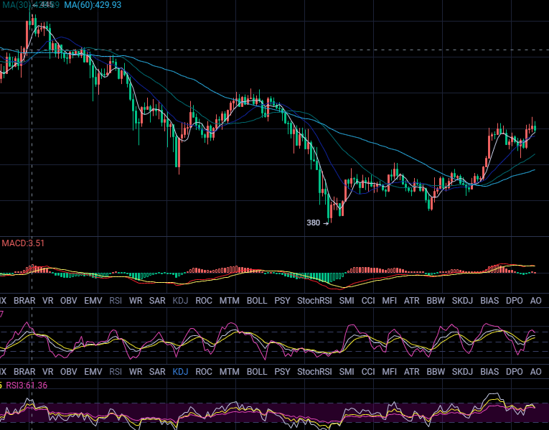
Task: Click the blue highlighted KDJ tab
Action: click(x=180, y=372)
